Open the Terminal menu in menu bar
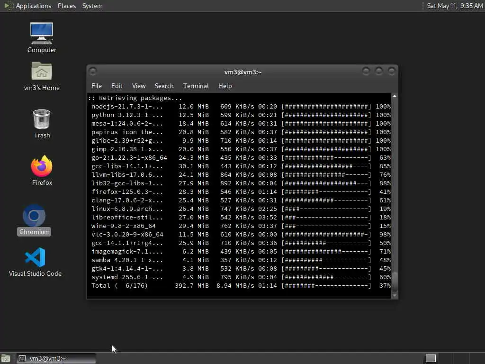The image size is (485, 364). (196, 86)
